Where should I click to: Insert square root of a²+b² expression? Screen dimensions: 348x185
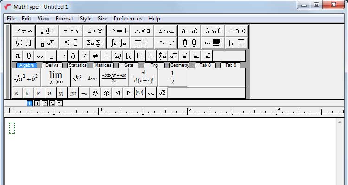[26, 77]
